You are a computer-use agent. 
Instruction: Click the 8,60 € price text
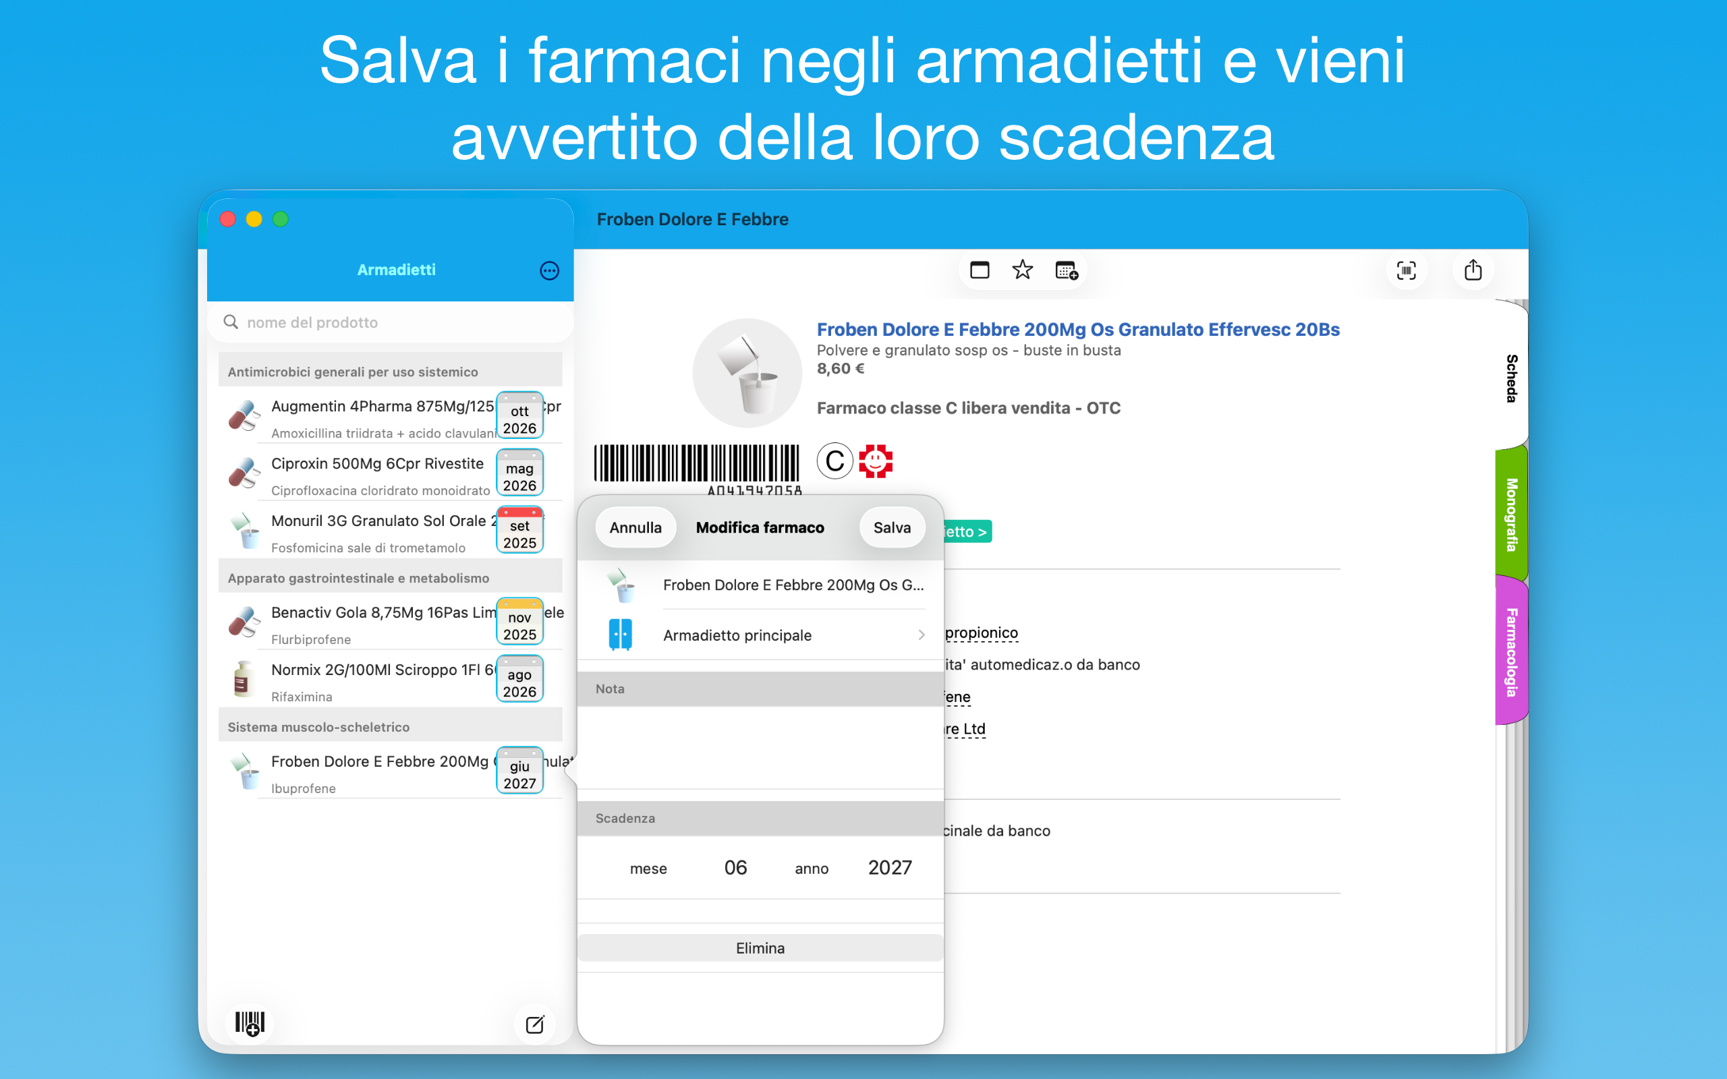click(x=840, y=369)
